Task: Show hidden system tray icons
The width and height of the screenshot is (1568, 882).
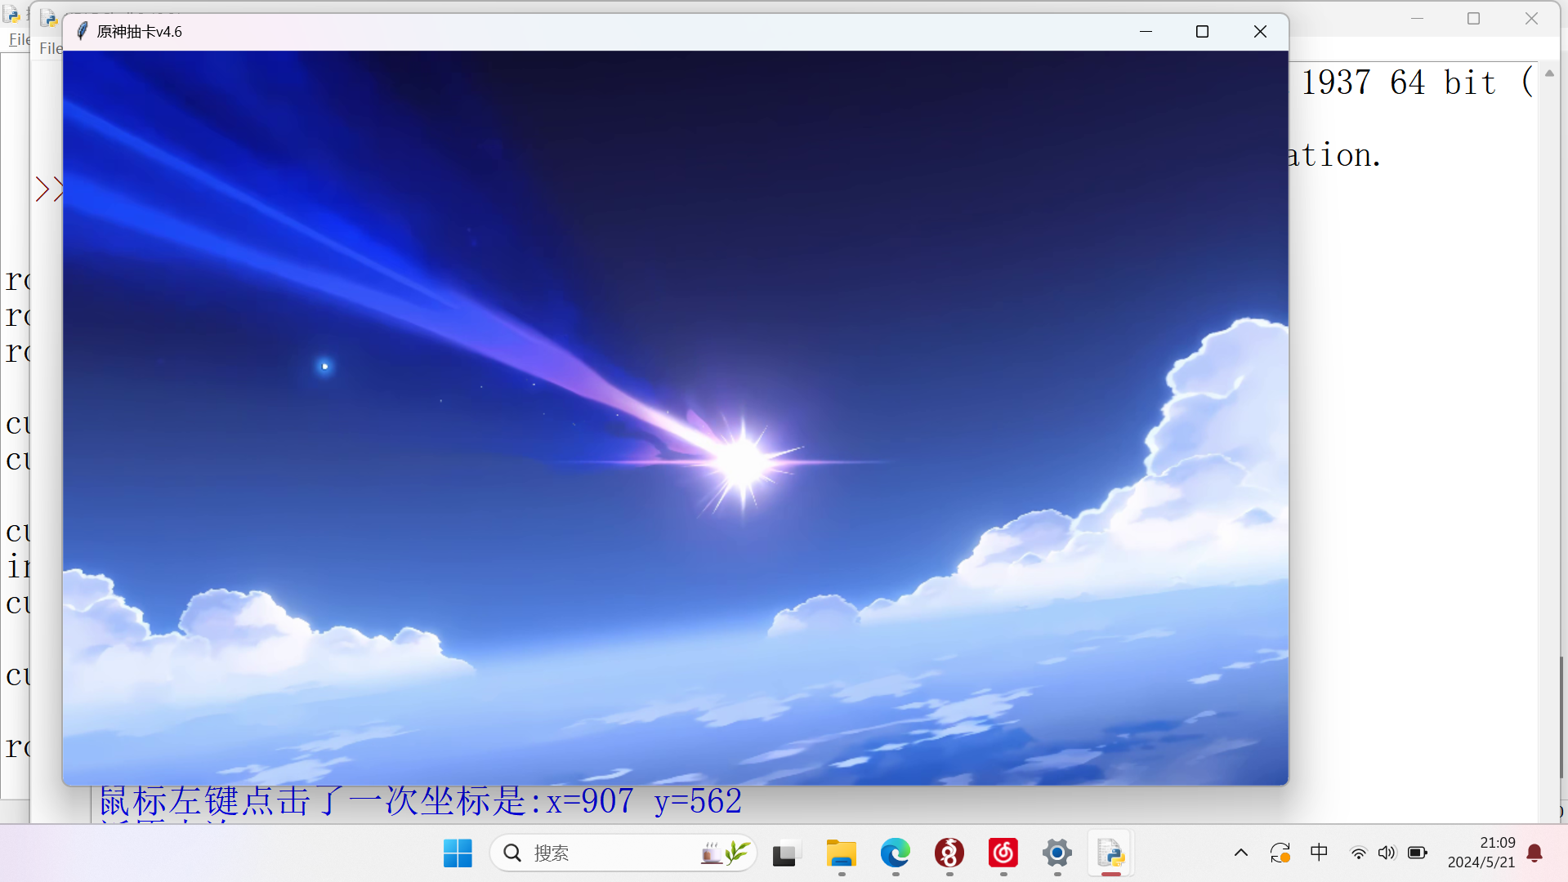Action: 1241,853
